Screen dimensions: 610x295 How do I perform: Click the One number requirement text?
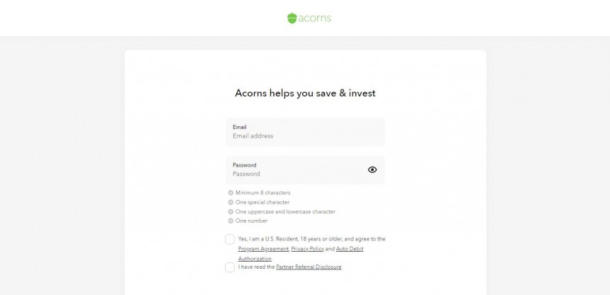251,221
